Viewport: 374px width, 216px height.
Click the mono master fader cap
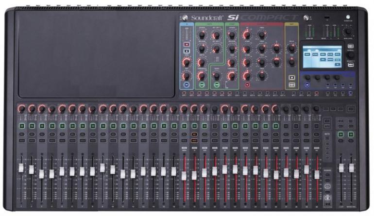(x=351, y=168)
